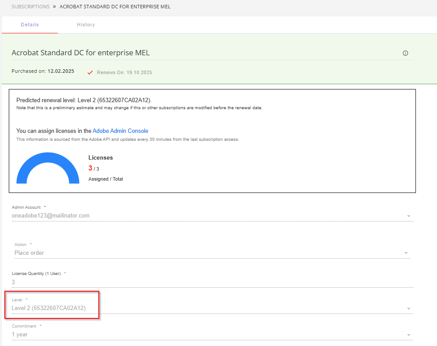Image resolution: width=437 pixels, height=346 pixels.
Task: Expand the Level dropdown arrow
Action: [408, 308]
